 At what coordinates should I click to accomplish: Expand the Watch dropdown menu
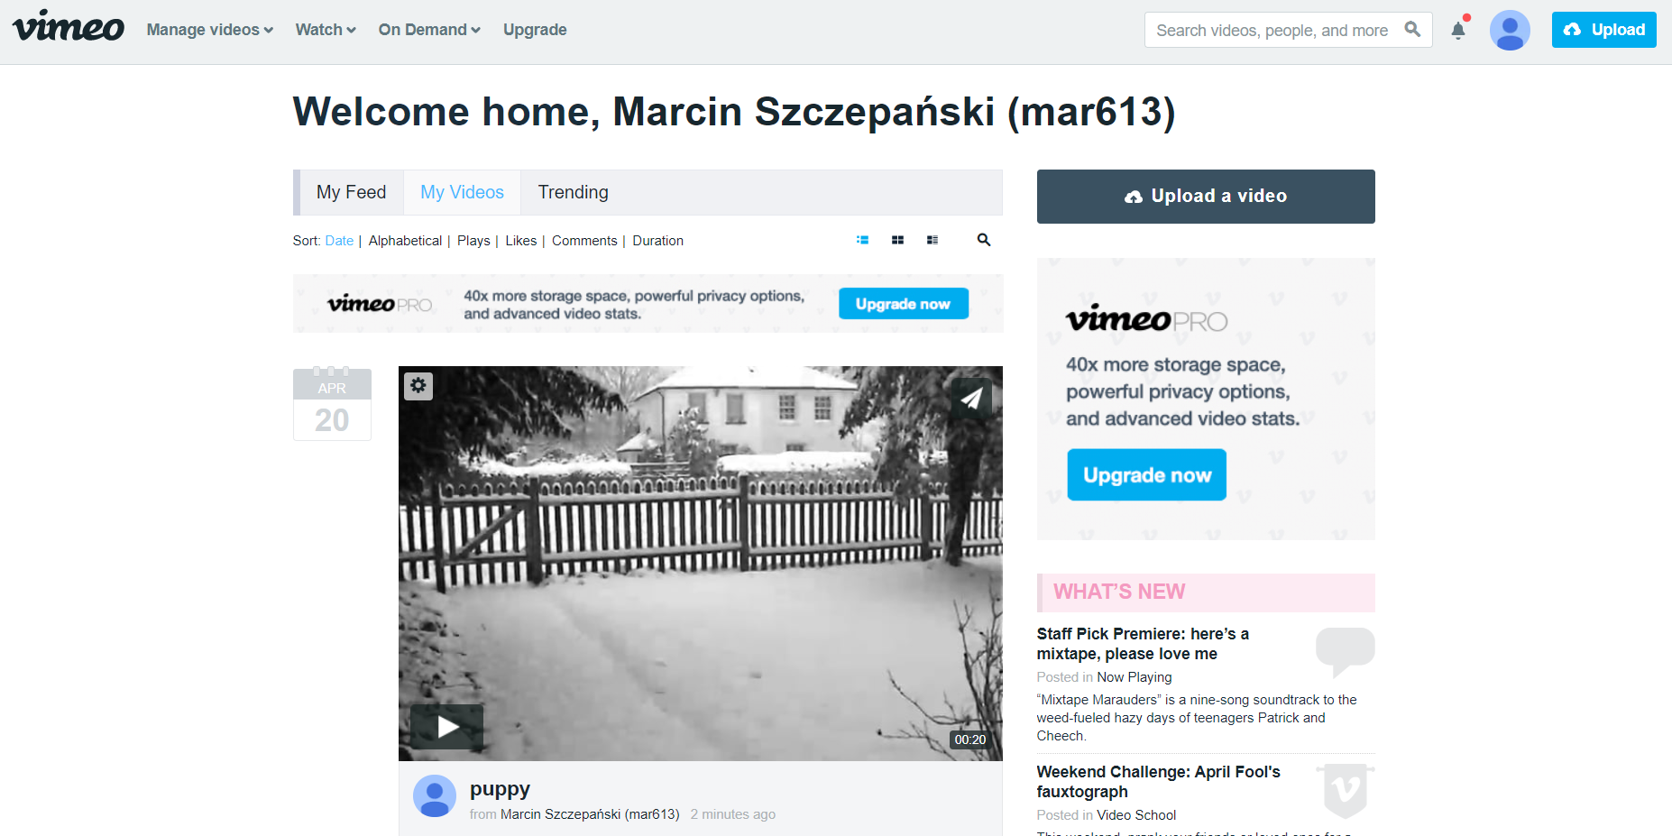coord(326,30)
